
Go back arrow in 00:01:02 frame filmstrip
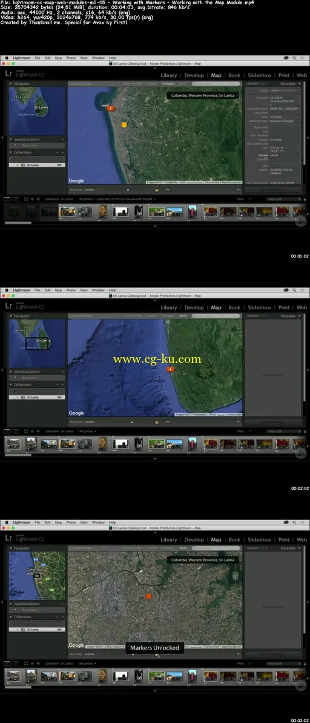tap(32, 199)
